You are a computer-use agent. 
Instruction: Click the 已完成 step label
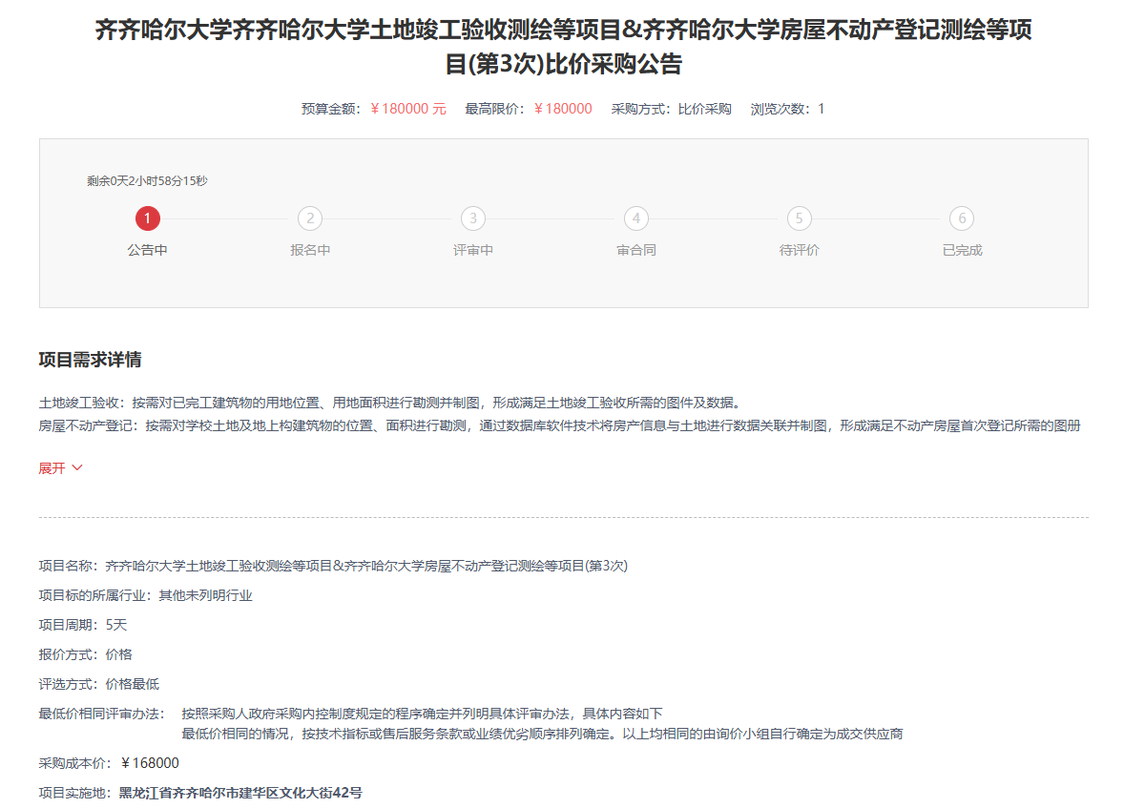tap(962, 250)
